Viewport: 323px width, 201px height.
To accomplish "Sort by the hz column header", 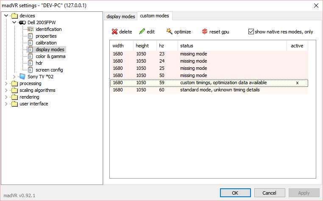I will pyautogui.click(x=161, y=46).
